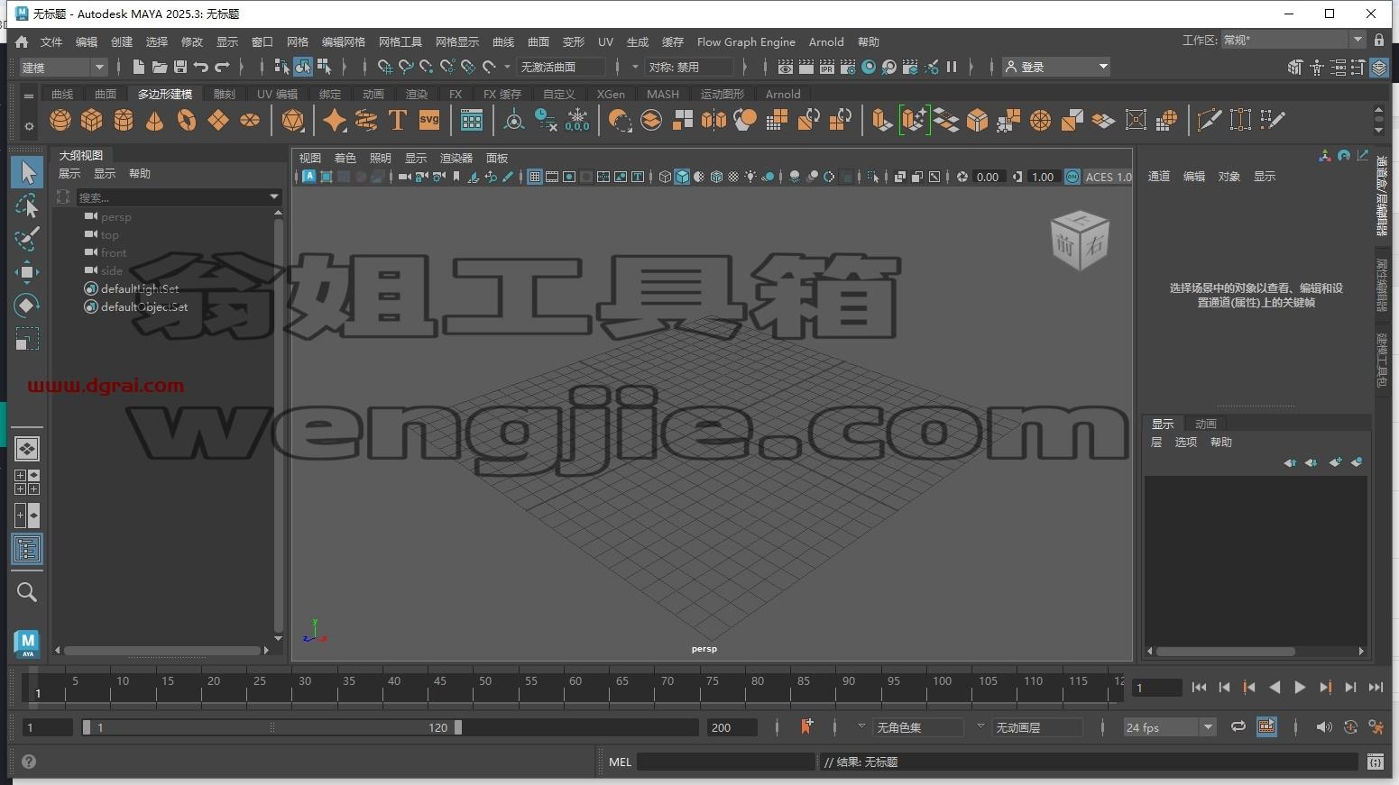1399x785 pixels.
Task: Activate the Move tool in toolbox
Action: (26, 271)
